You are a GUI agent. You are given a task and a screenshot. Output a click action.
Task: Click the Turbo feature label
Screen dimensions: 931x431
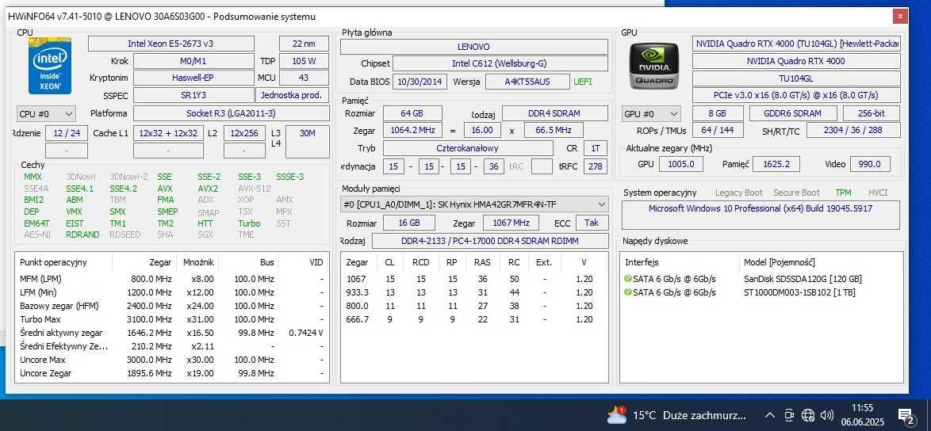pos(249,223)
